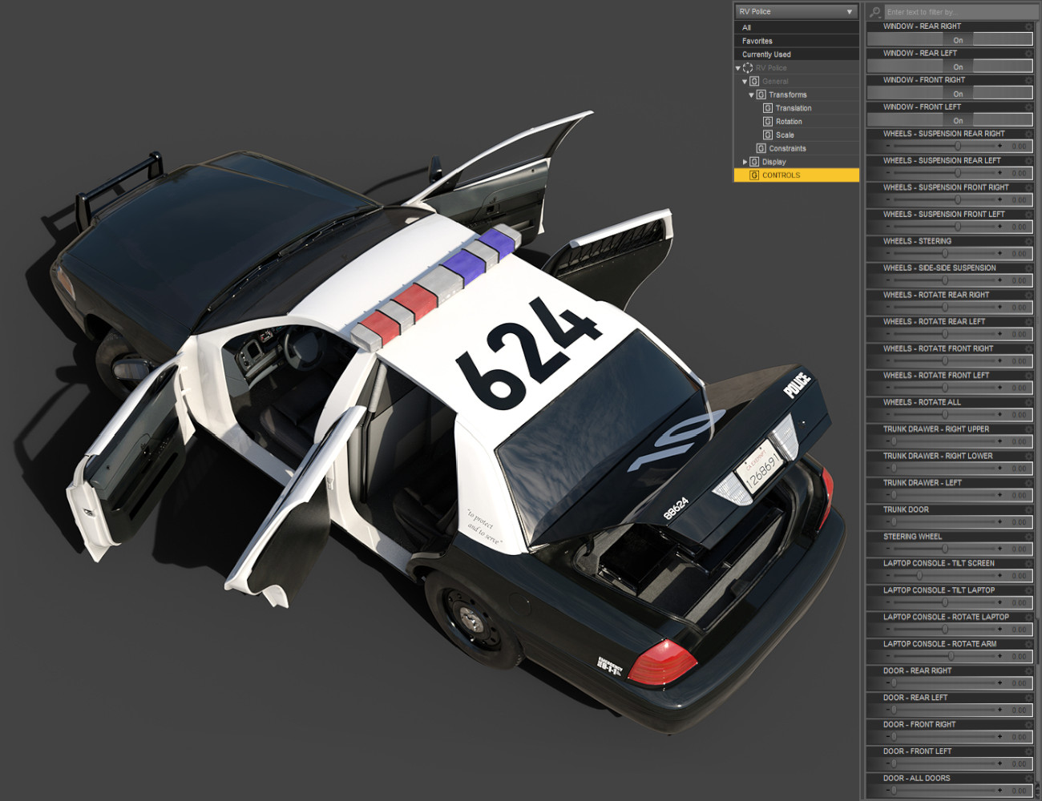Open settings gear for SUSPENSION REAR RIGHT
The height and width of the screenshot is (801, 1042).
pyautogui.click(x=1029, y=134)
